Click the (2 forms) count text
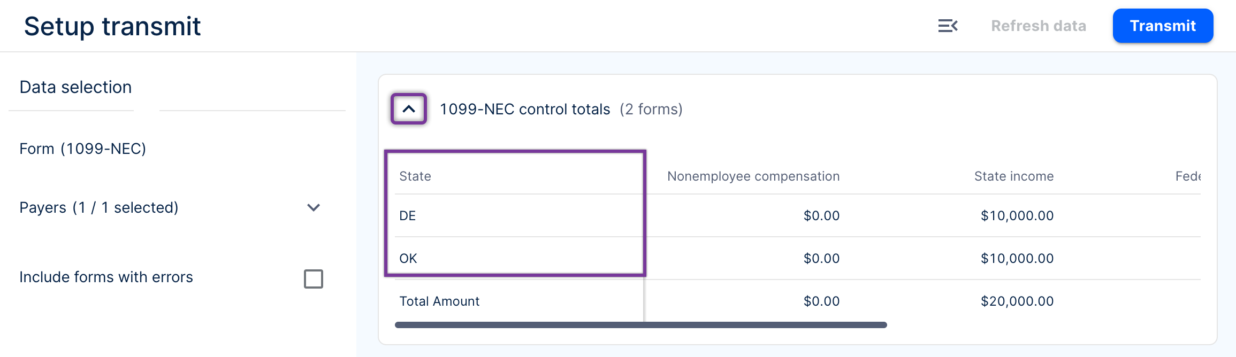Screen dimensions: 1236x357 click(x=651, y=109)
